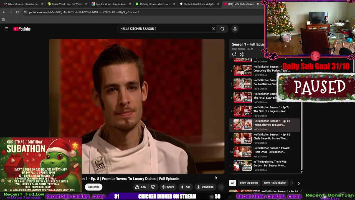Open thumbnail with 39:46 duration
The height and width of the screenshot is (200, 355).
[x=243, y=97]
